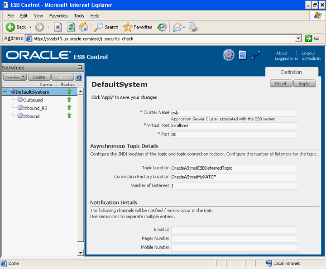Click green status arrow for Inbound
Image resolution: width=326 pixels, height=269 pixels.
pos(69,115)
